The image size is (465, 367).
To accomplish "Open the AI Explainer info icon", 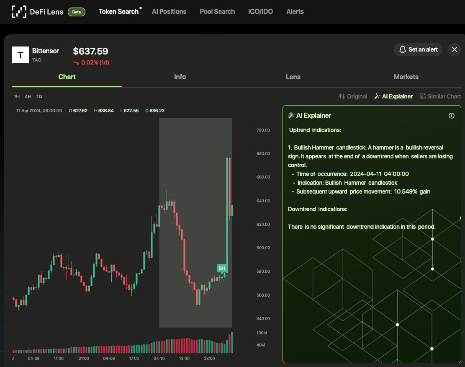I will click(x=451, y=116).
